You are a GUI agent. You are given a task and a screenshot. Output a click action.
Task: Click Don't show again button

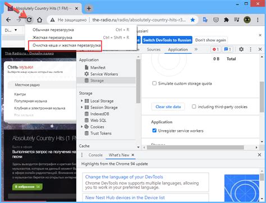point(210,40)
